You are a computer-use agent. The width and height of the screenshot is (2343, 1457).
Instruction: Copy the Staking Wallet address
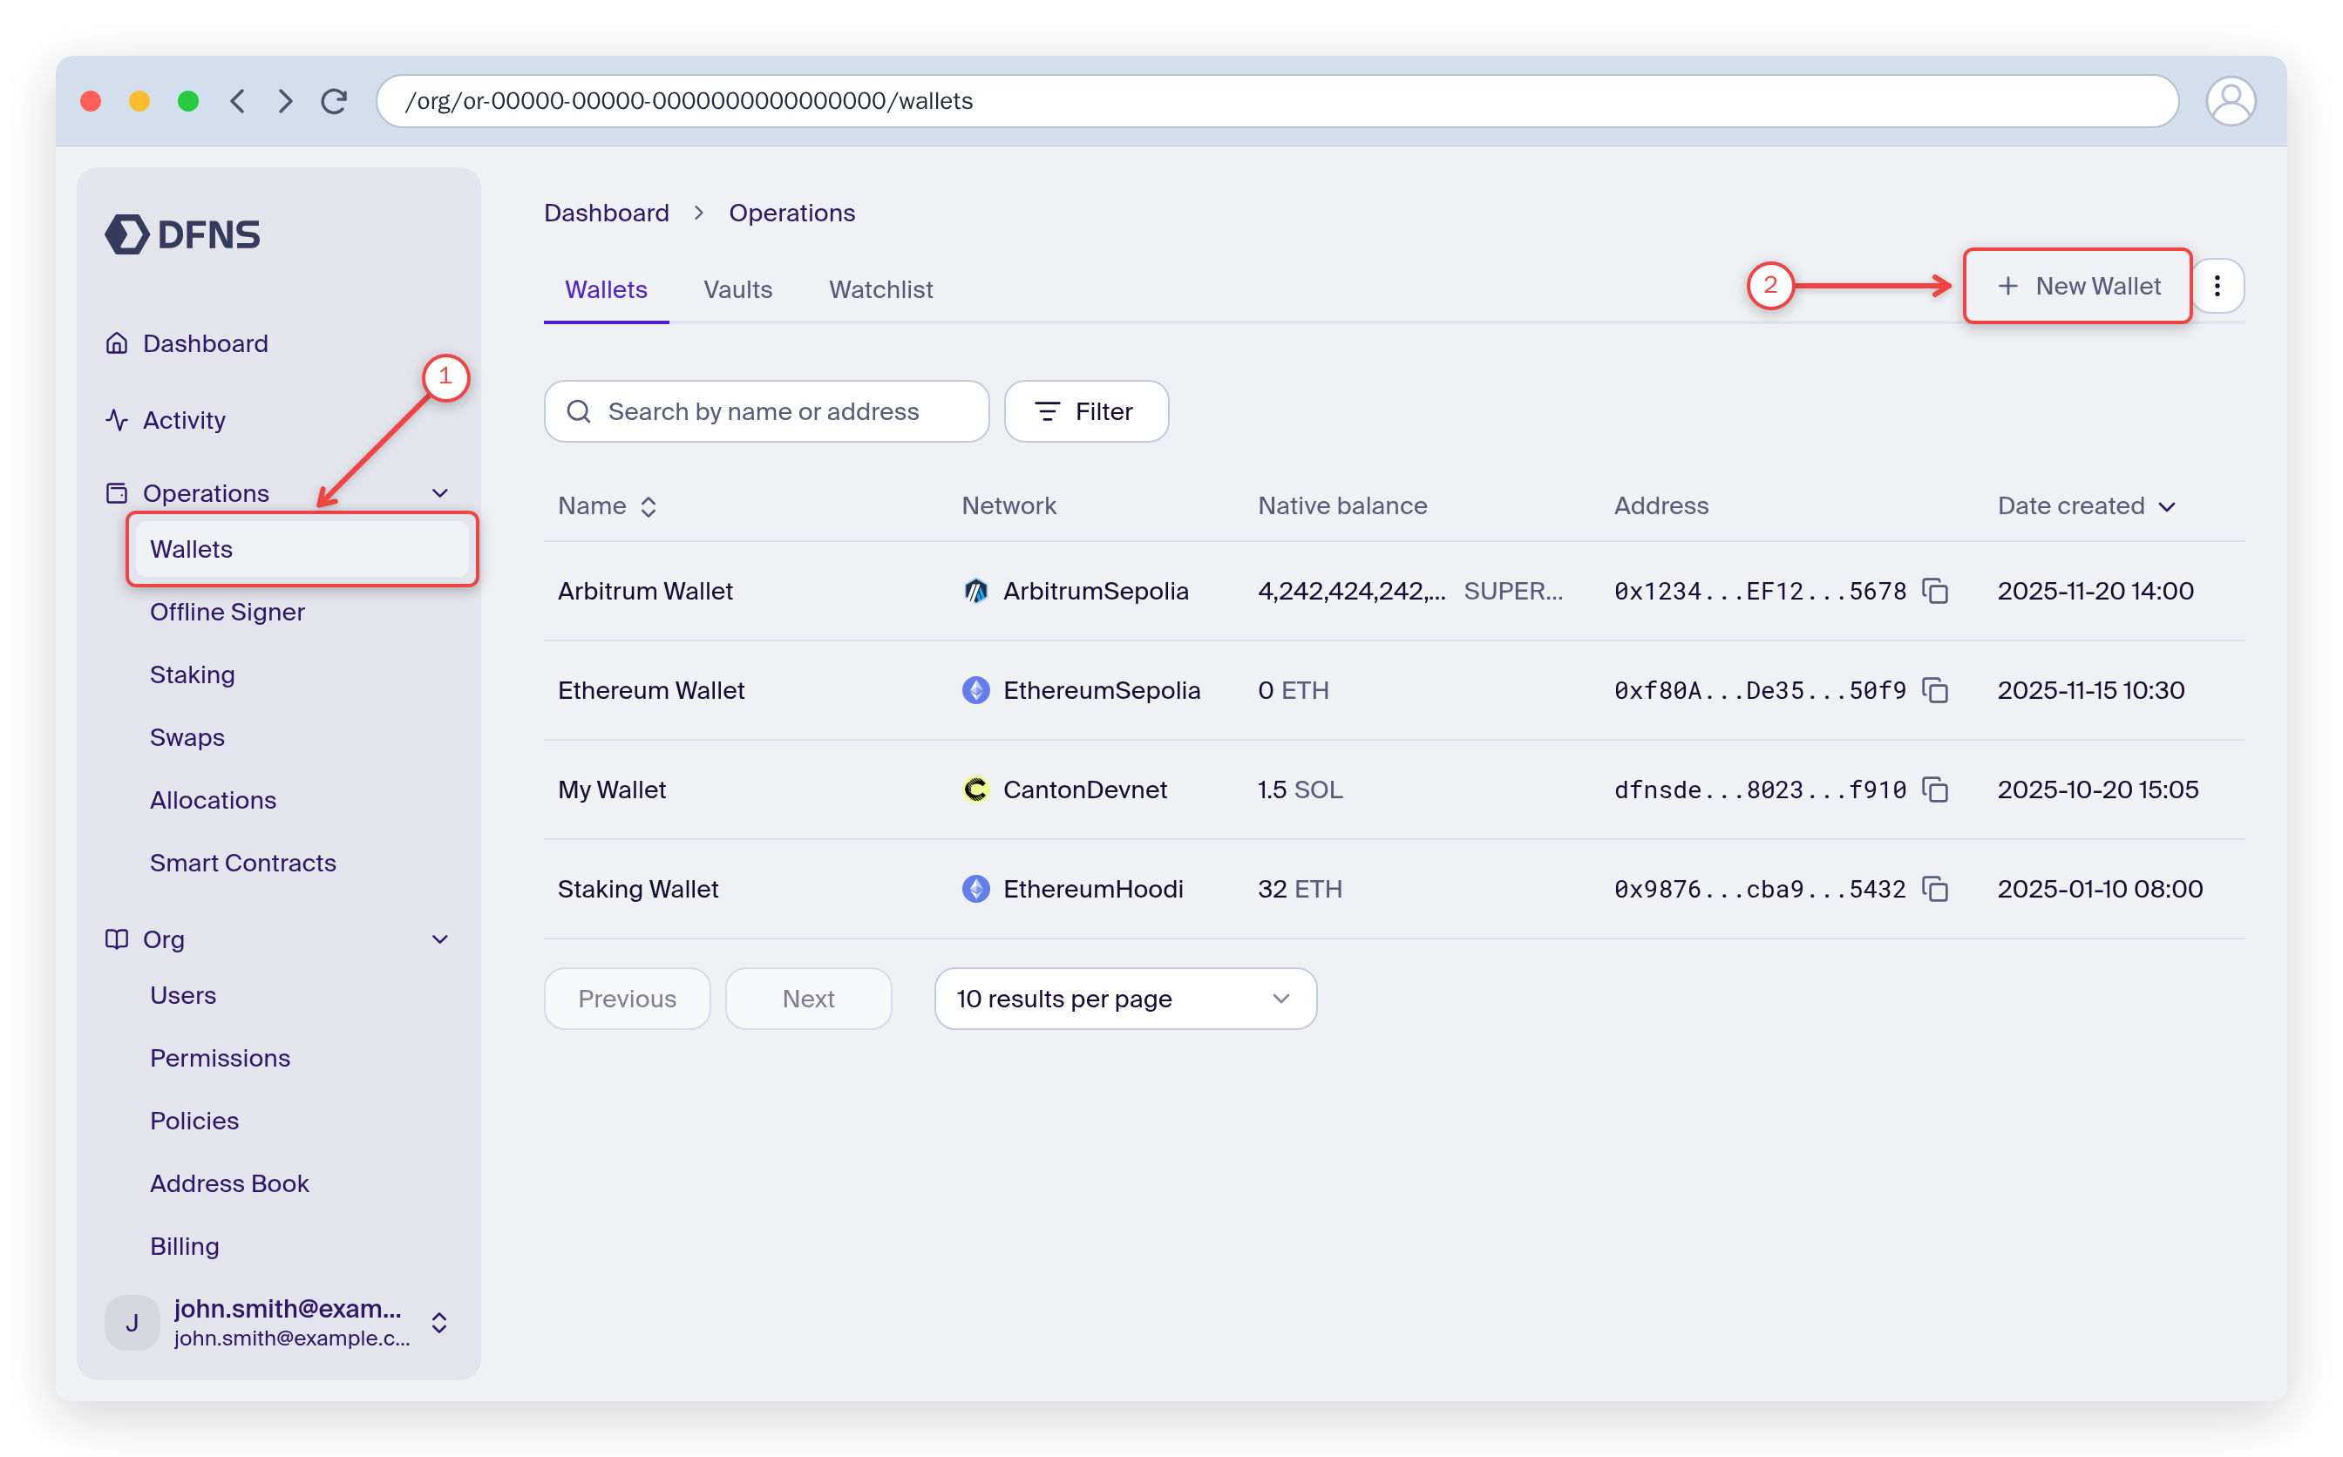tap(1935, 889)
